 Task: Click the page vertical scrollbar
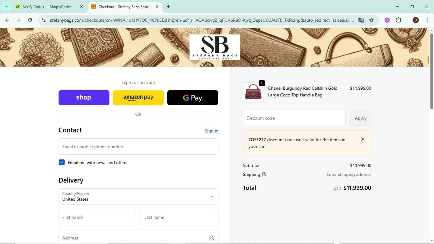[432, 71]
